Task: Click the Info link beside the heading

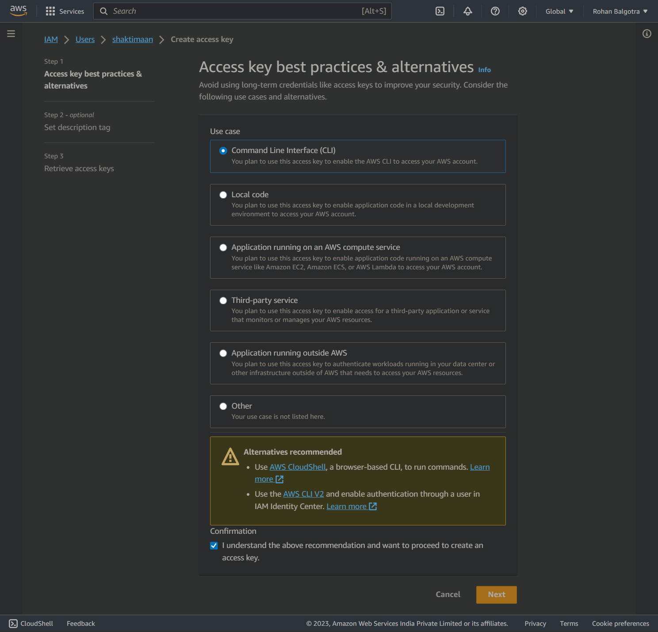Action: coord(485,70)
